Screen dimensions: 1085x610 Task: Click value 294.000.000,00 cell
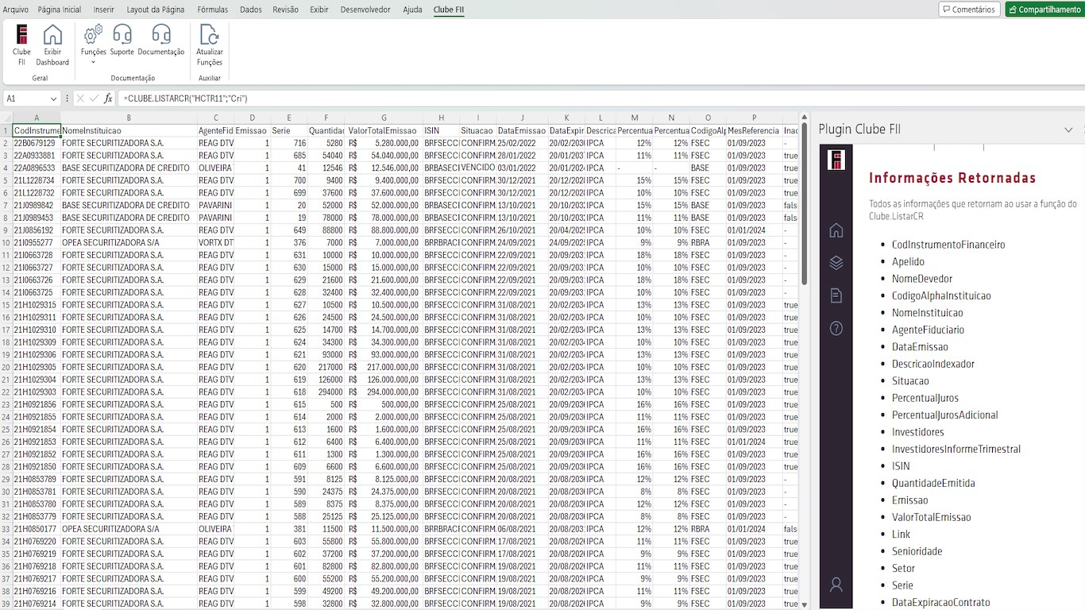pos(384,392)
